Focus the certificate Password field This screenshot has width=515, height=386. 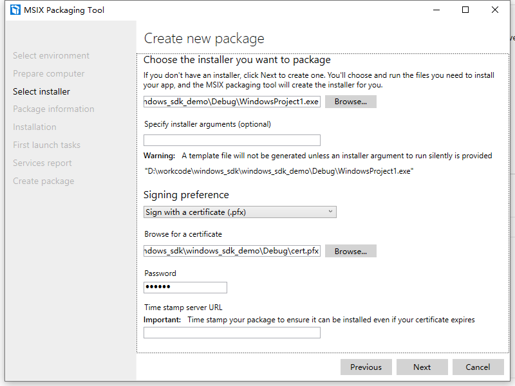point(185,288)
